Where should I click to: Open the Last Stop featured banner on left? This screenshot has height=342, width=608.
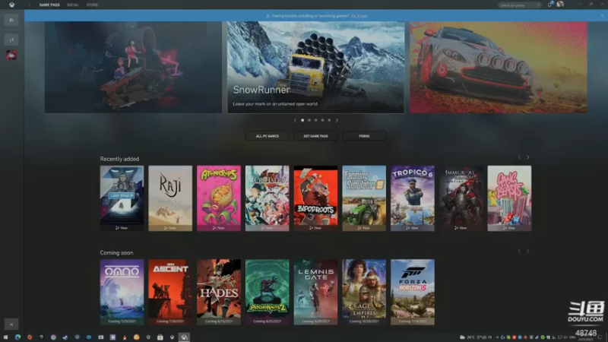point(133,67)
